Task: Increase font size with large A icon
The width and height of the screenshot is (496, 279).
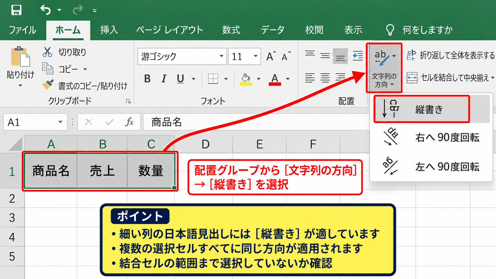Action: [x=271, y=56]
